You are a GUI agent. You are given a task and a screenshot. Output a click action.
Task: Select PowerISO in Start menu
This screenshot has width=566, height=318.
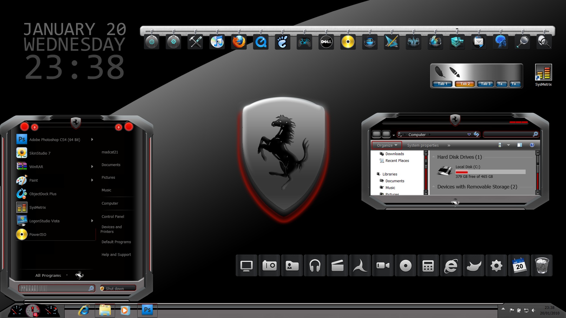[x=56, y=234]
